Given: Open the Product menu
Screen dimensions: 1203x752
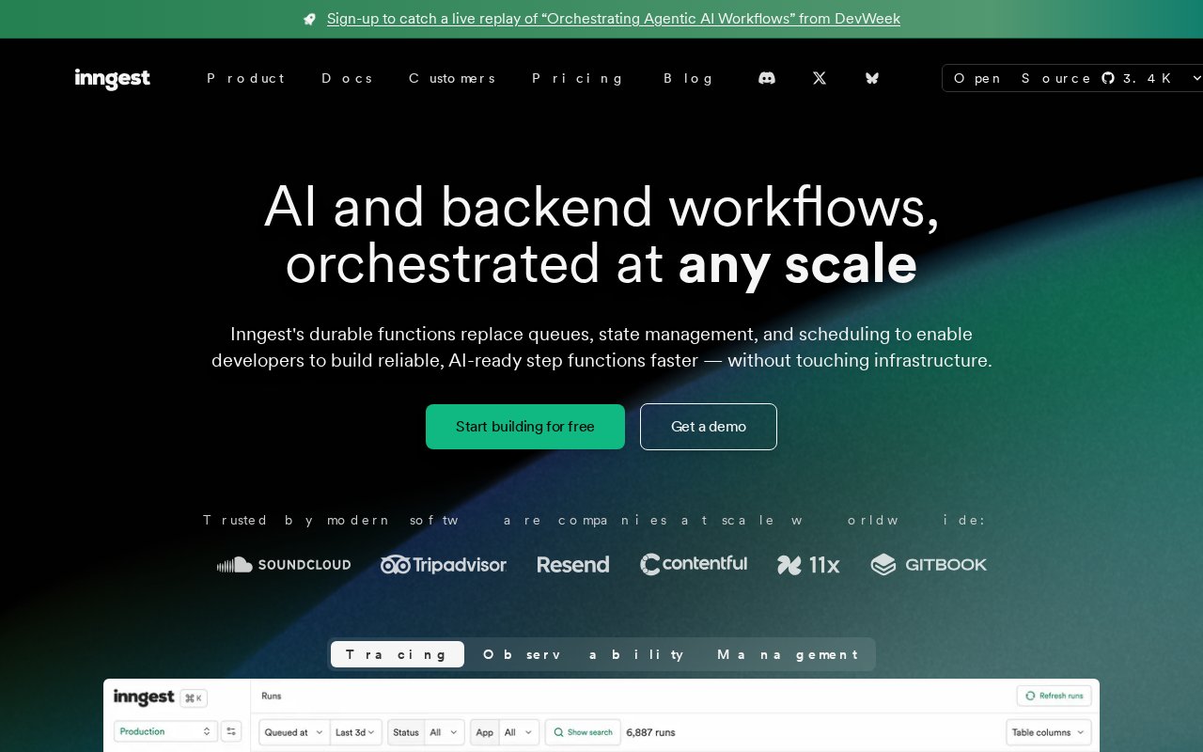Looking at the screenshot, I should point(245,78).
